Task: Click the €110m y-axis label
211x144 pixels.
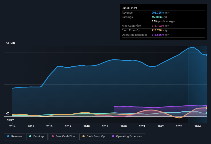Action: click(x=11, y=43)
